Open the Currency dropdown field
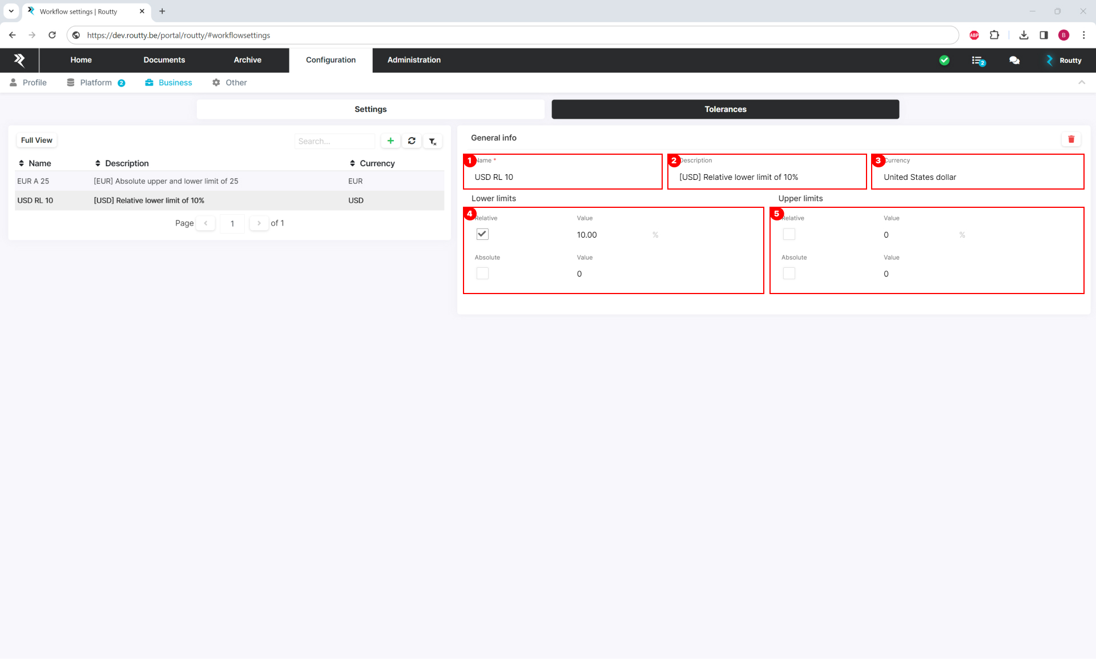The height and width of the screenshot is (659, 1096). [x=977, y=177]
